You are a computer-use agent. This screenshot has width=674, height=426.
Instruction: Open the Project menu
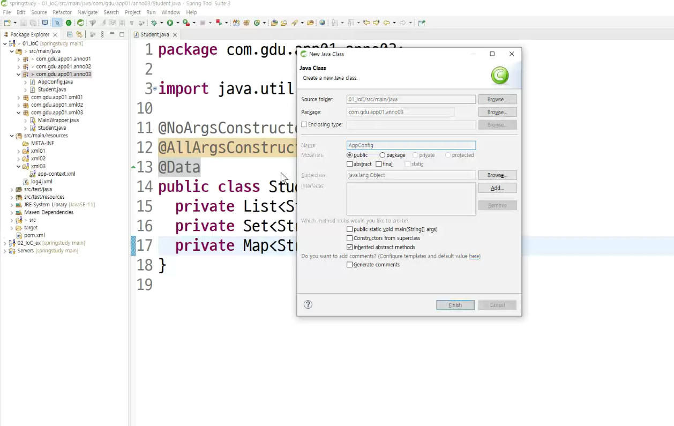(x=133, y=12)
